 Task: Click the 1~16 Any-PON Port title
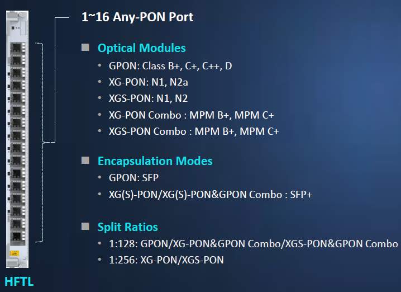tap(137, 17)
